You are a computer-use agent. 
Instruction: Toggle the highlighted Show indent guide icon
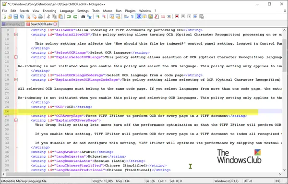tap(139, 16)
